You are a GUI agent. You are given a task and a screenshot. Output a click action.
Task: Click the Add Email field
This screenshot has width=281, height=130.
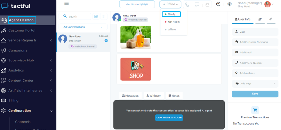pyautogui.click(x=255, y=52)
